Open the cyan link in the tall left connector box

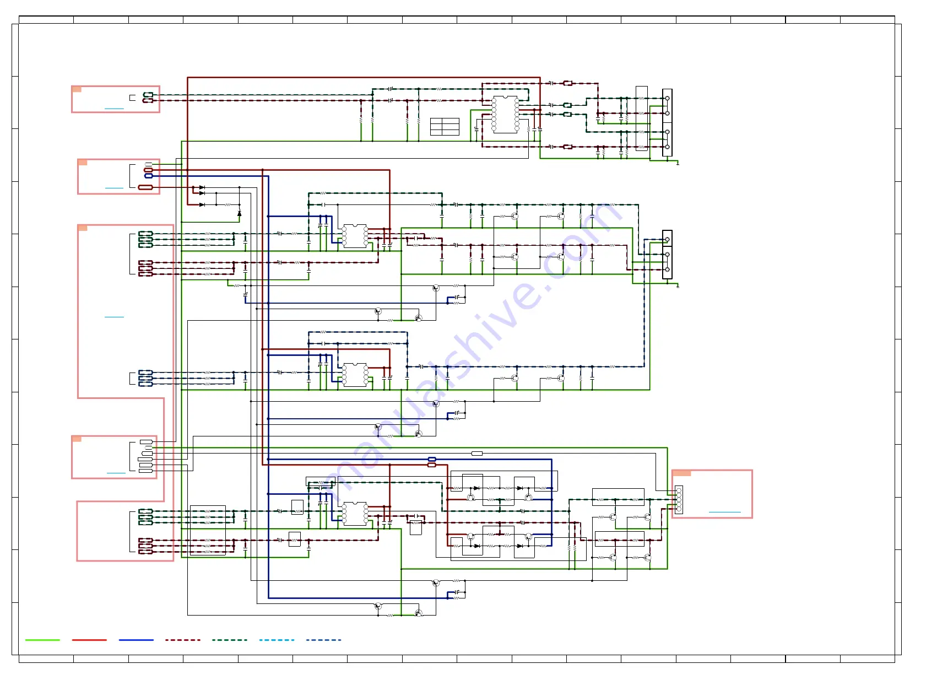[x=114, y=317]
